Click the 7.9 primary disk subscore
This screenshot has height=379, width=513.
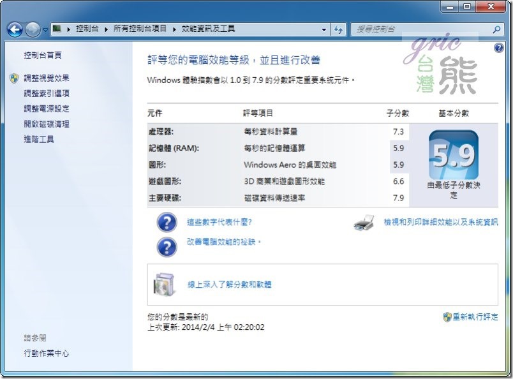coord(398,198)
